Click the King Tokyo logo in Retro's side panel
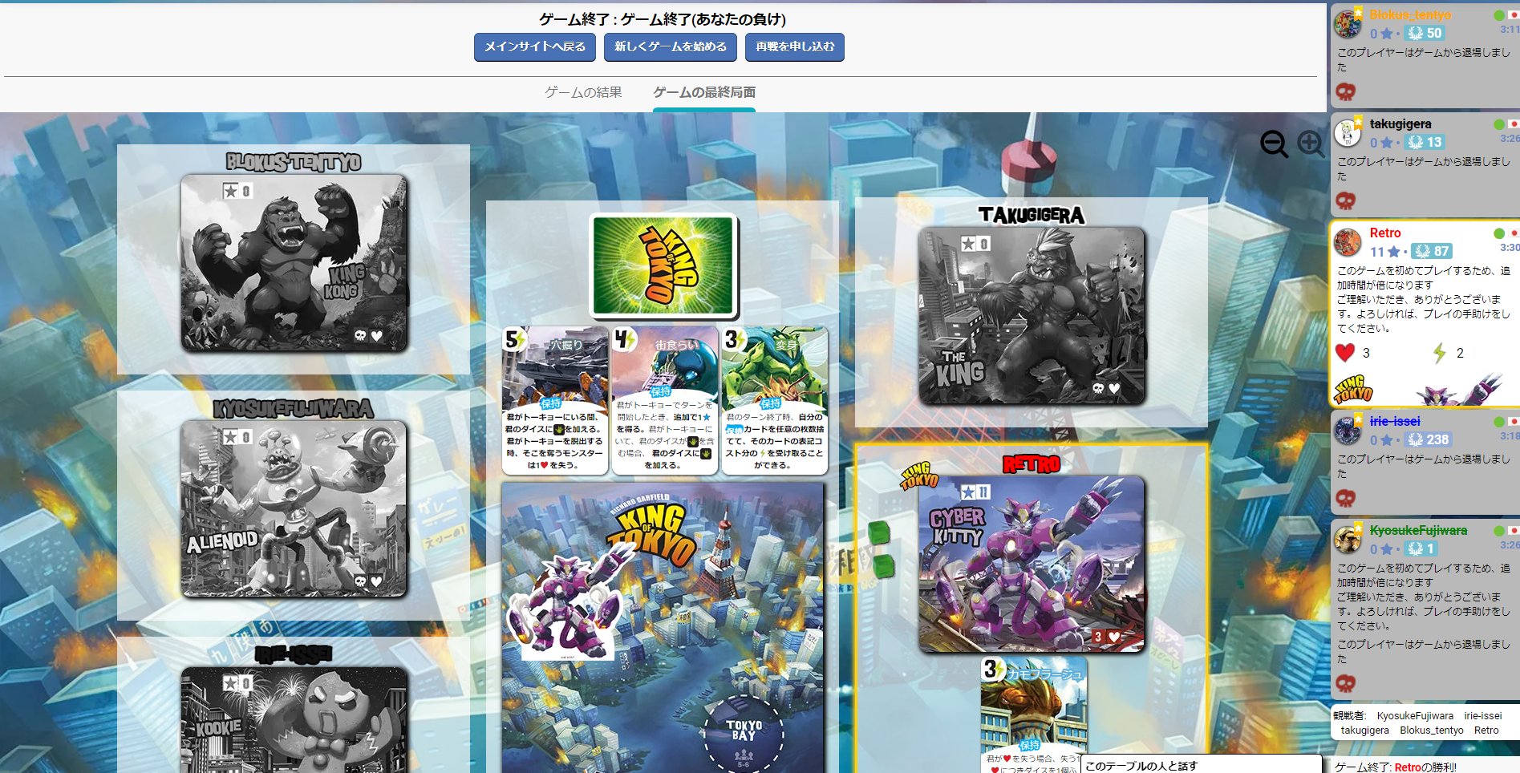The height and width of the screenshot is (773, 1520). pos(1353,389)
